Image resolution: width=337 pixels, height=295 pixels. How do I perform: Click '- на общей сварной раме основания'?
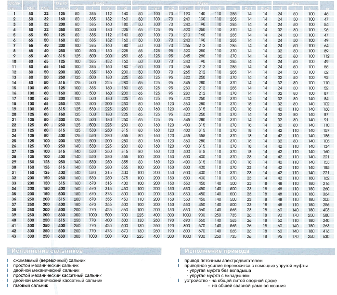coord(246,286)
